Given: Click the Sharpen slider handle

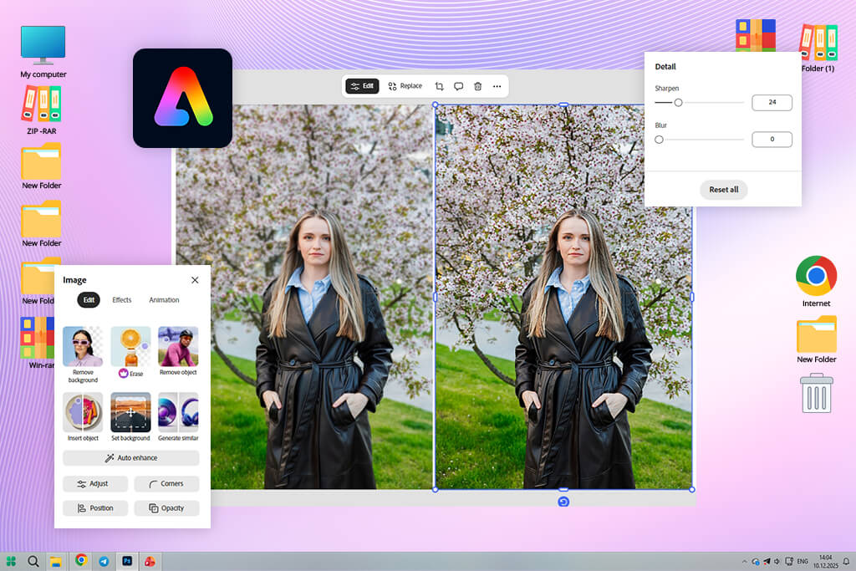Looking at the screenshot, I should (678, 103).
